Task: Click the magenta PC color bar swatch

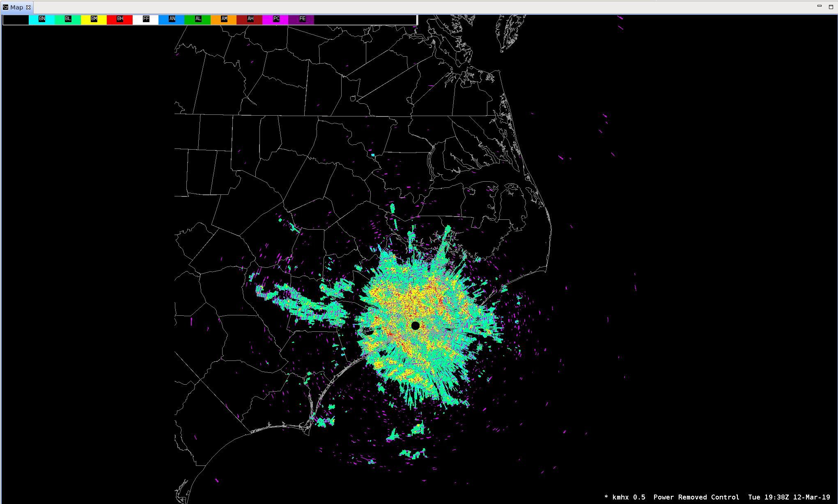Action: coord(276,20)
